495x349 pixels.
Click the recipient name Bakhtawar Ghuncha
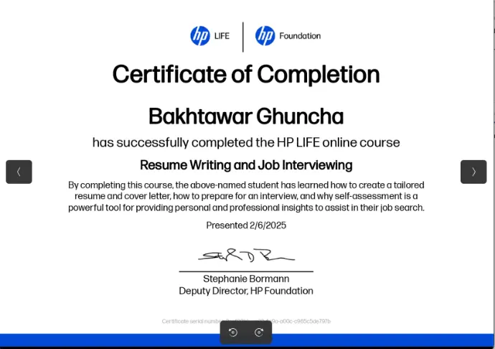click(246, 116)
